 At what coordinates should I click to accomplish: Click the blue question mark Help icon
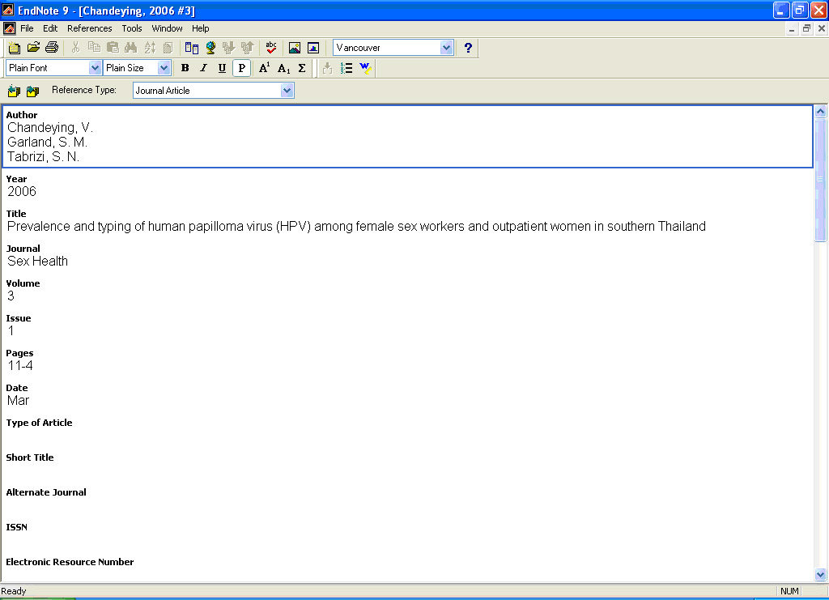(468, 48)
